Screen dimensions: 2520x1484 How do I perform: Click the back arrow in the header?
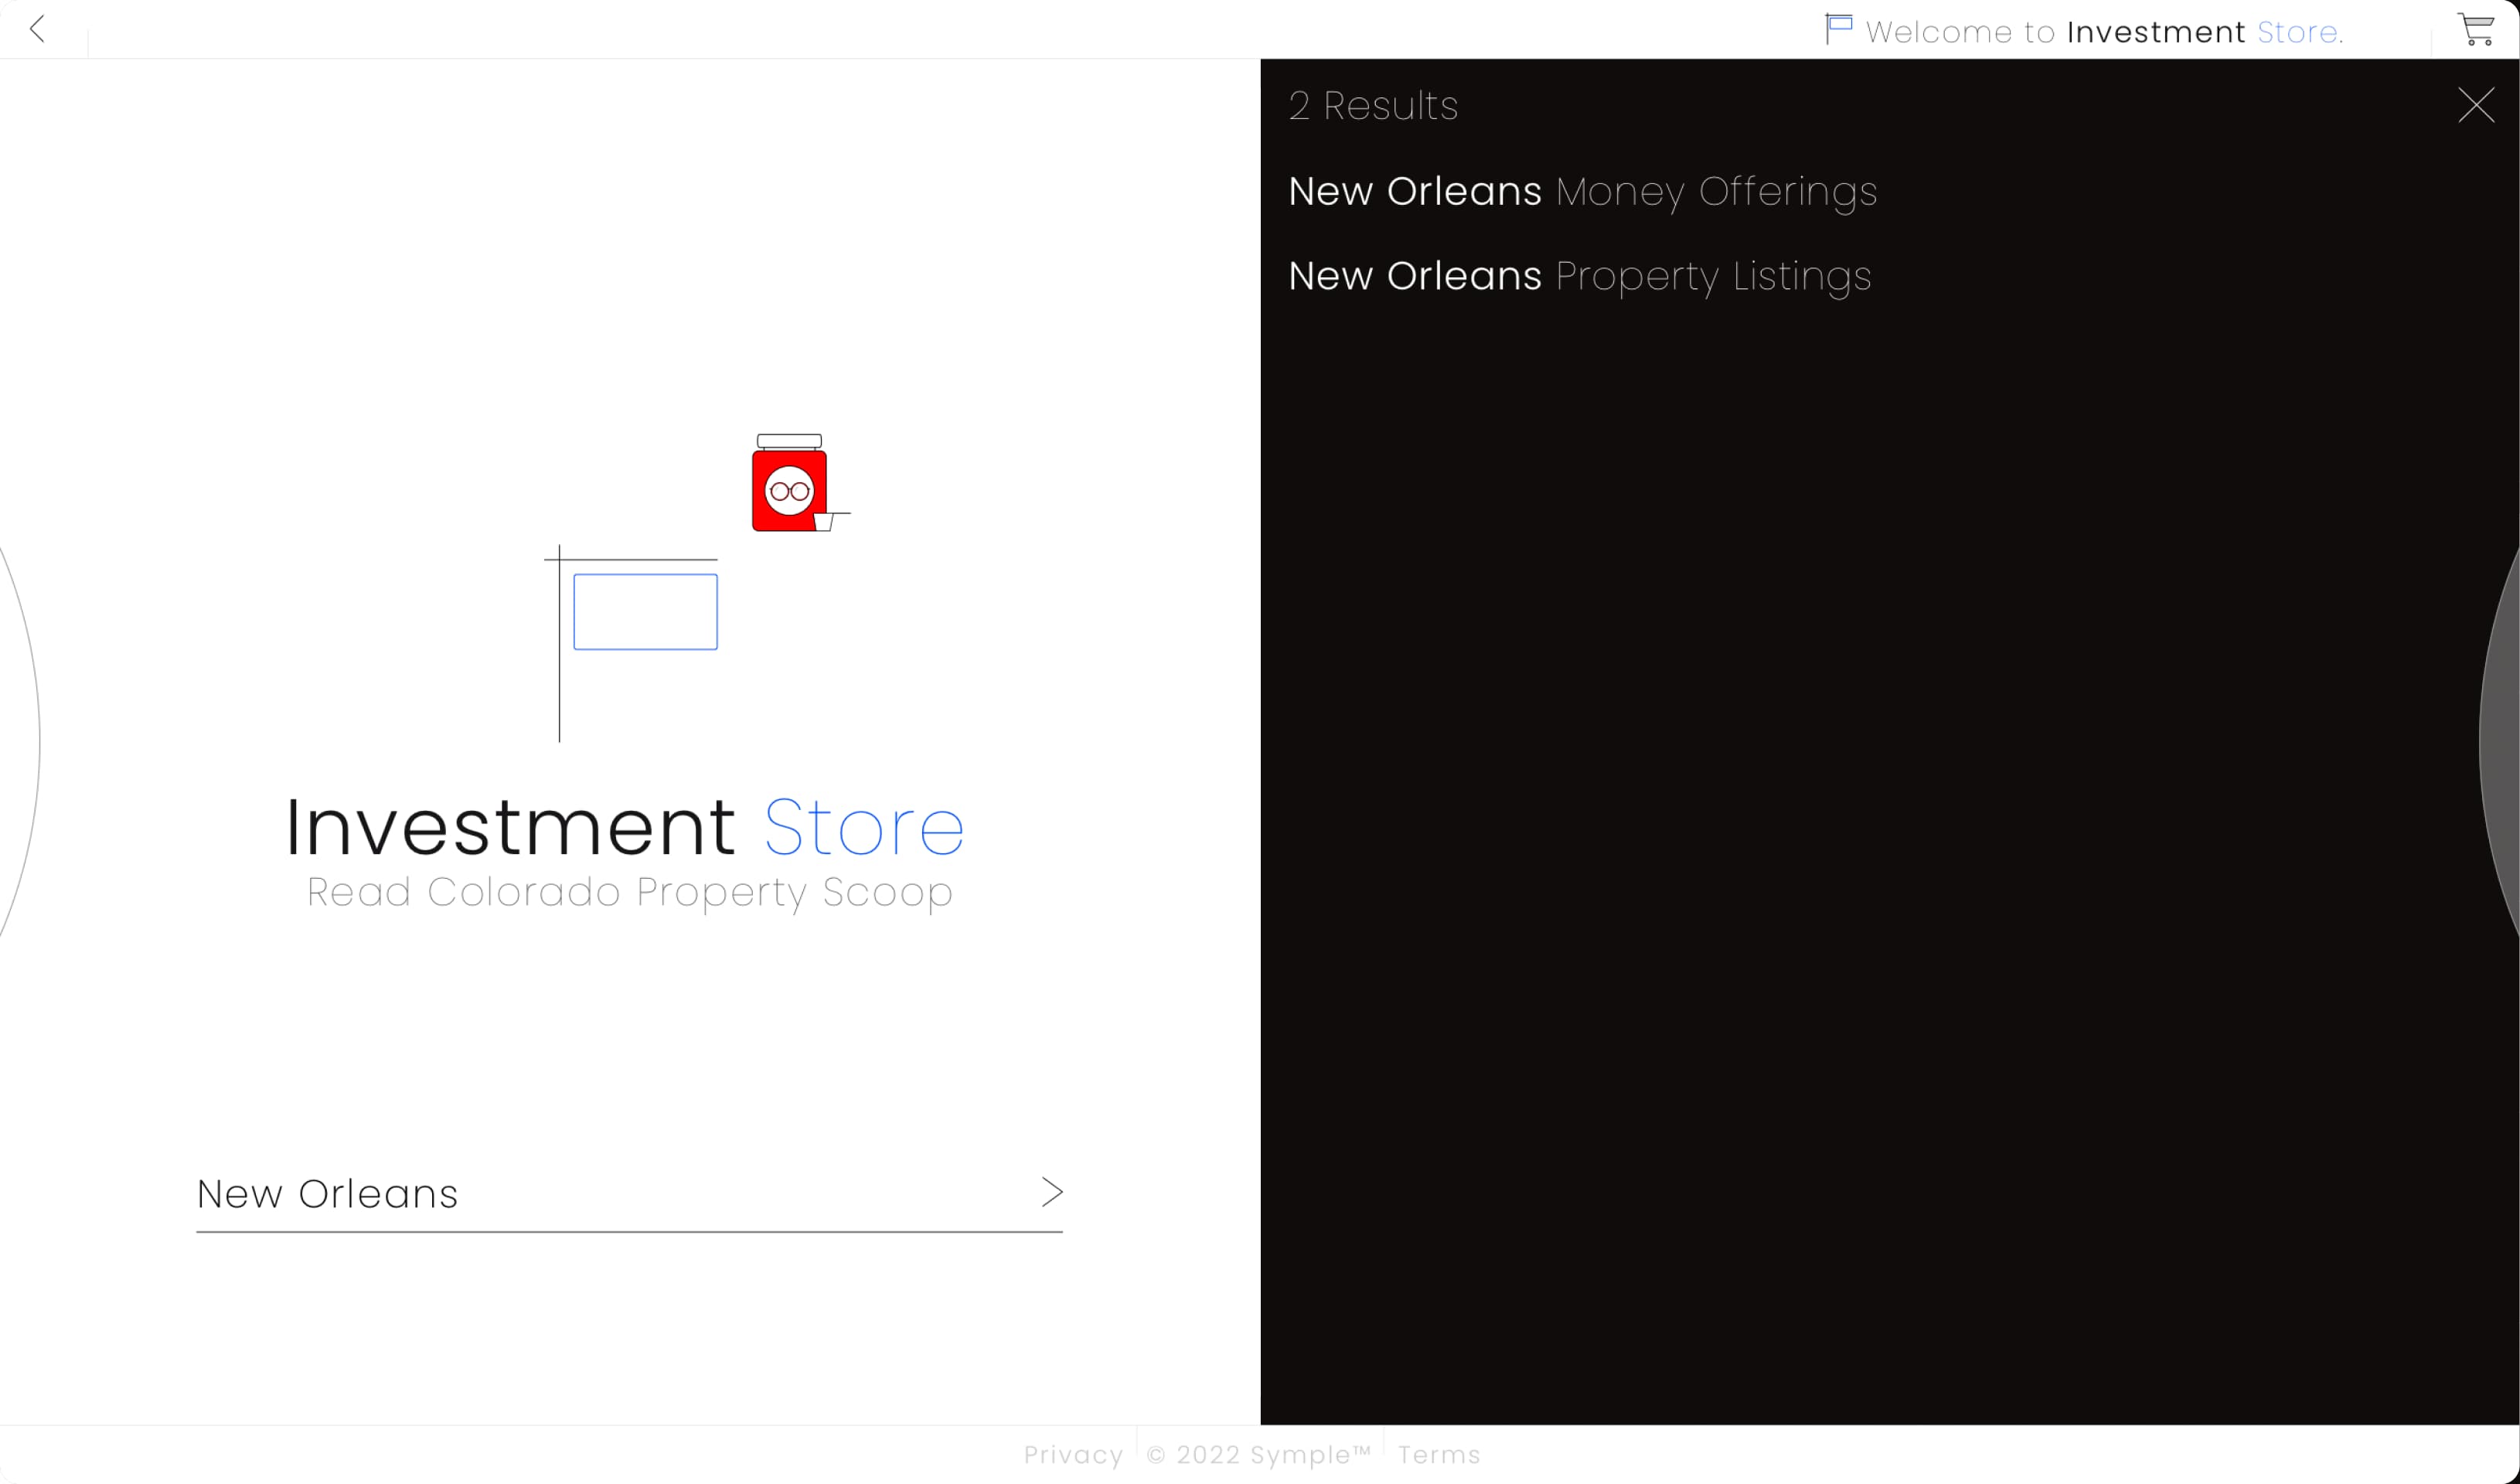coord(38,29)
